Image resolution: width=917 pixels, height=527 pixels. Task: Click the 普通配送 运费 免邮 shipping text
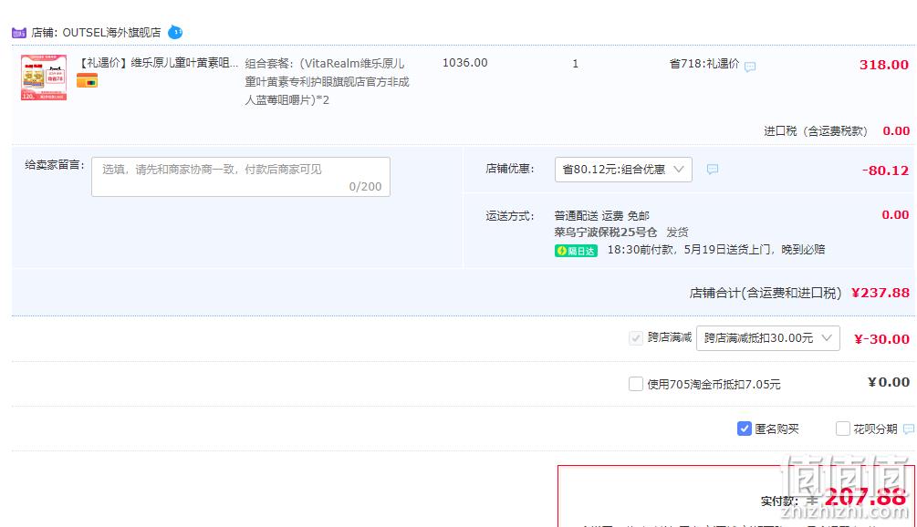602,216
